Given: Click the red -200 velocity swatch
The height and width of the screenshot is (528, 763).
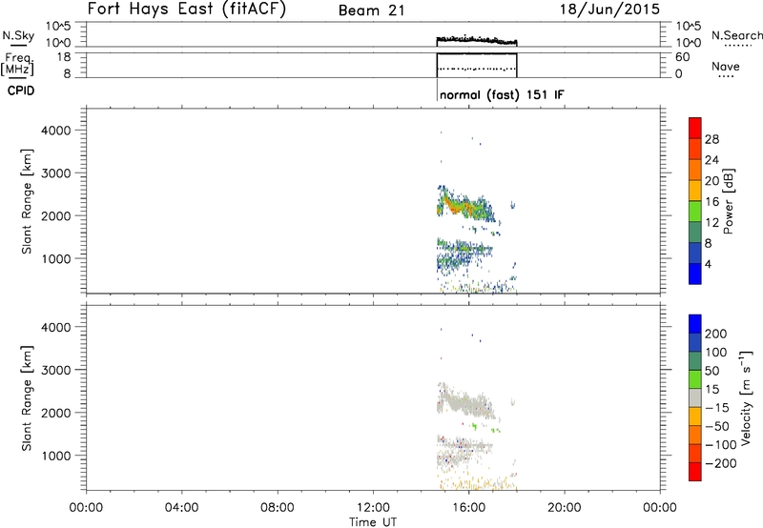Looking at the screenshot, I should click(695, 472).
